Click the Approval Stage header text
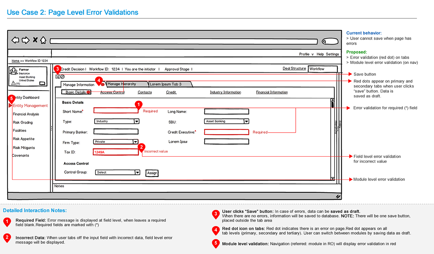 click(x=177, y=69)
